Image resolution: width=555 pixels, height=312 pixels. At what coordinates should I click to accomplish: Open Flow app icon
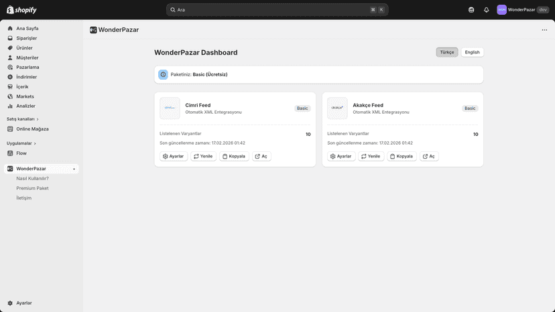pyautogui.click(x=10, y=153)
